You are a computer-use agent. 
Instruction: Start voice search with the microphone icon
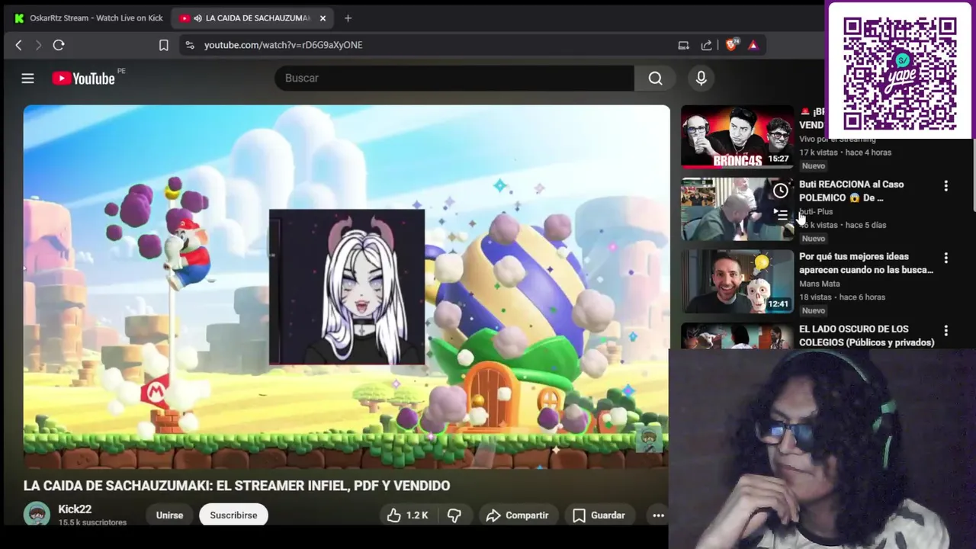coord(701,78)
